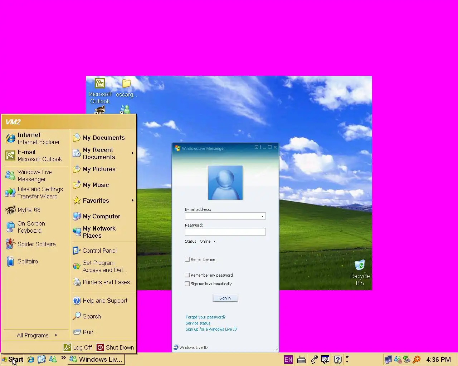
Task: Click the language bar tools icon
Action: pyautogui.click(x=325, y=360)
